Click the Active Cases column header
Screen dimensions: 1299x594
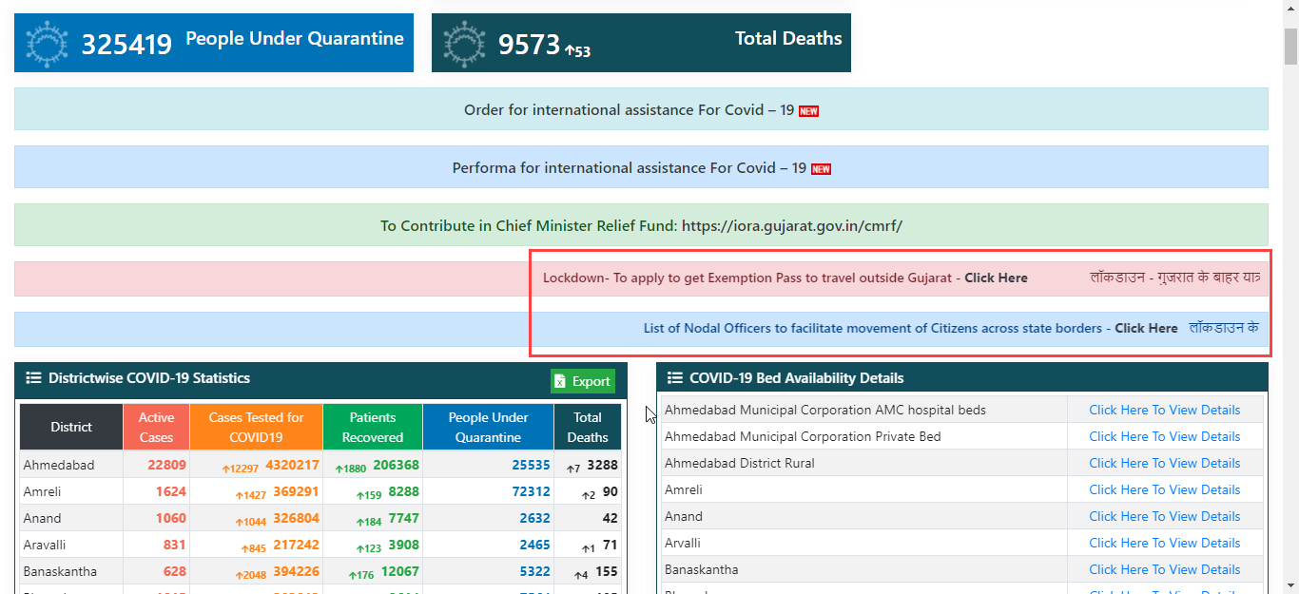click(x=157, y=427)
